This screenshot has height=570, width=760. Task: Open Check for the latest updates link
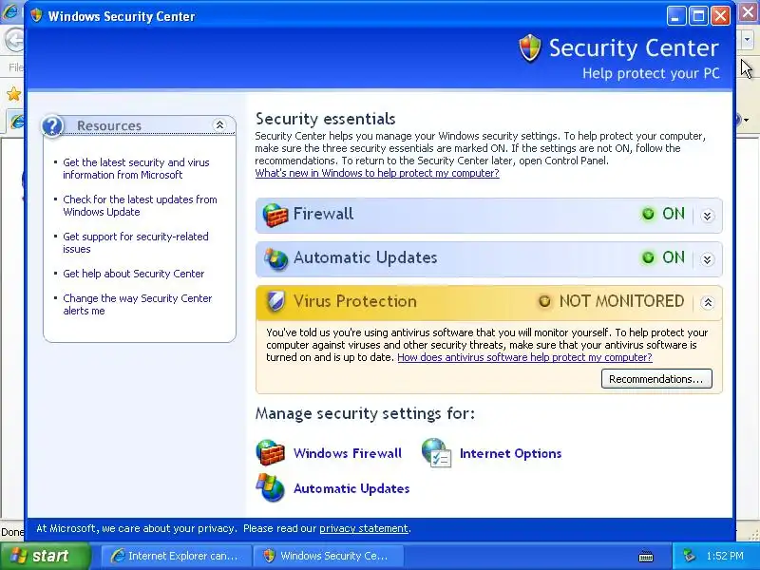point(140,205)
